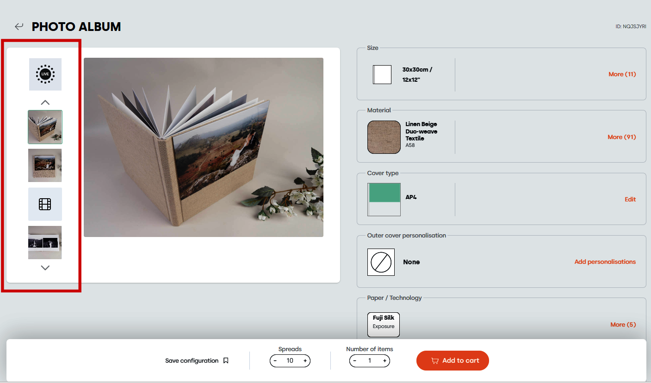Click the None personalisation circle-slash icon
651x383 pixels.
[x=381, y=262]
